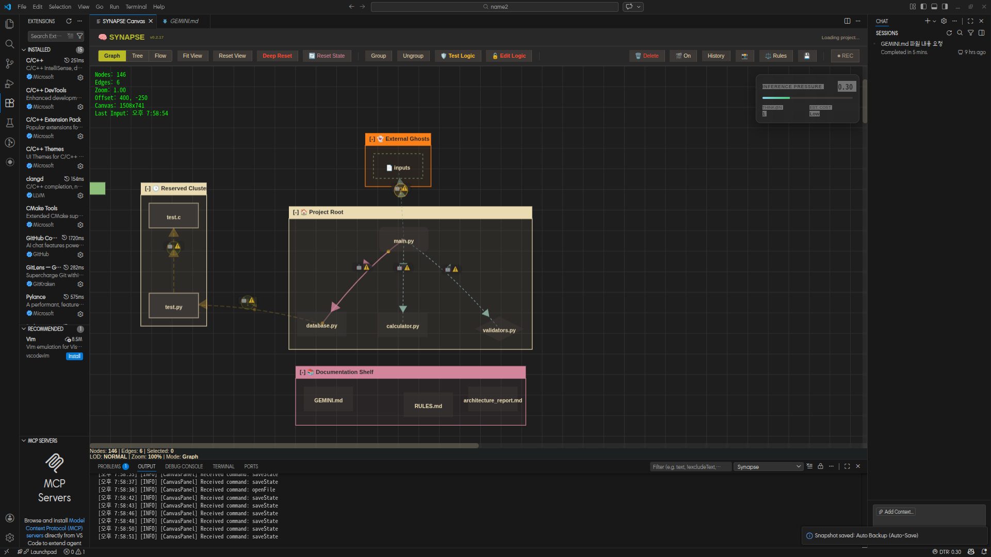This screenshot has width=991, height=557.
Task: Toggle the On animation button
Action: coord(683,56)
